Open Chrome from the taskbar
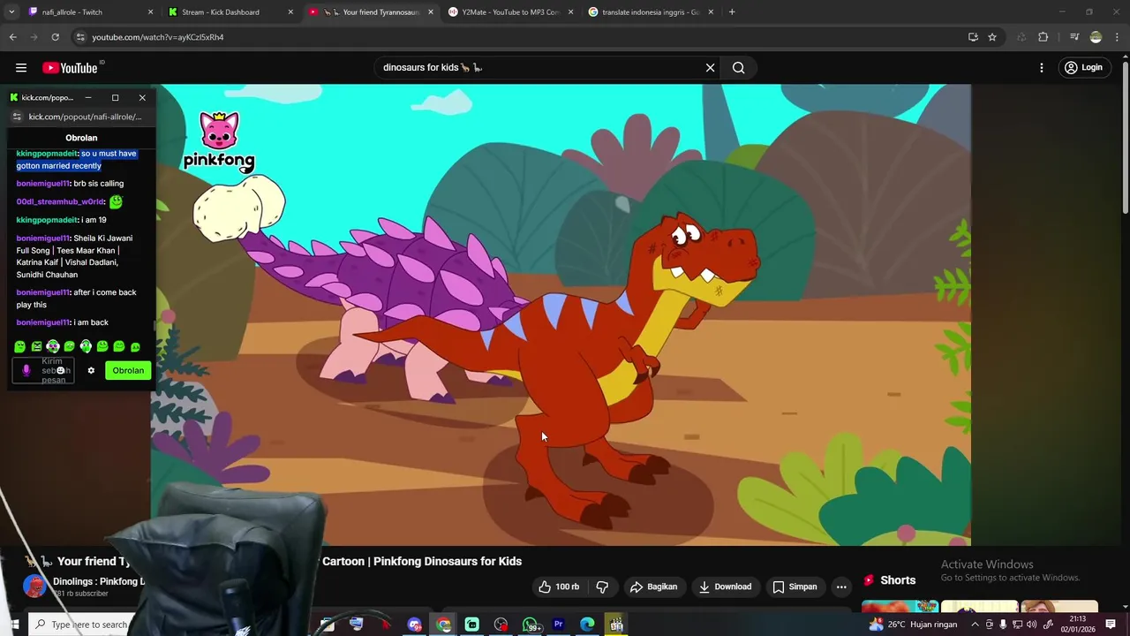Viewport: 1130px width, 636px height. click(x=443, y=625)
